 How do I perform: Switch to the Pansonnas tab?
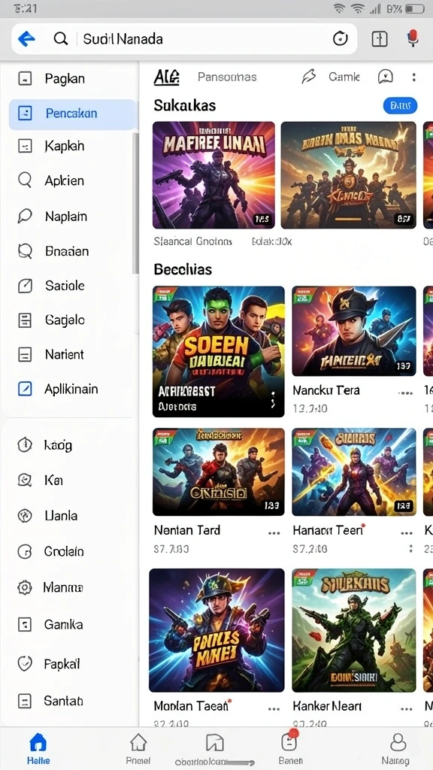coord(227,77)
